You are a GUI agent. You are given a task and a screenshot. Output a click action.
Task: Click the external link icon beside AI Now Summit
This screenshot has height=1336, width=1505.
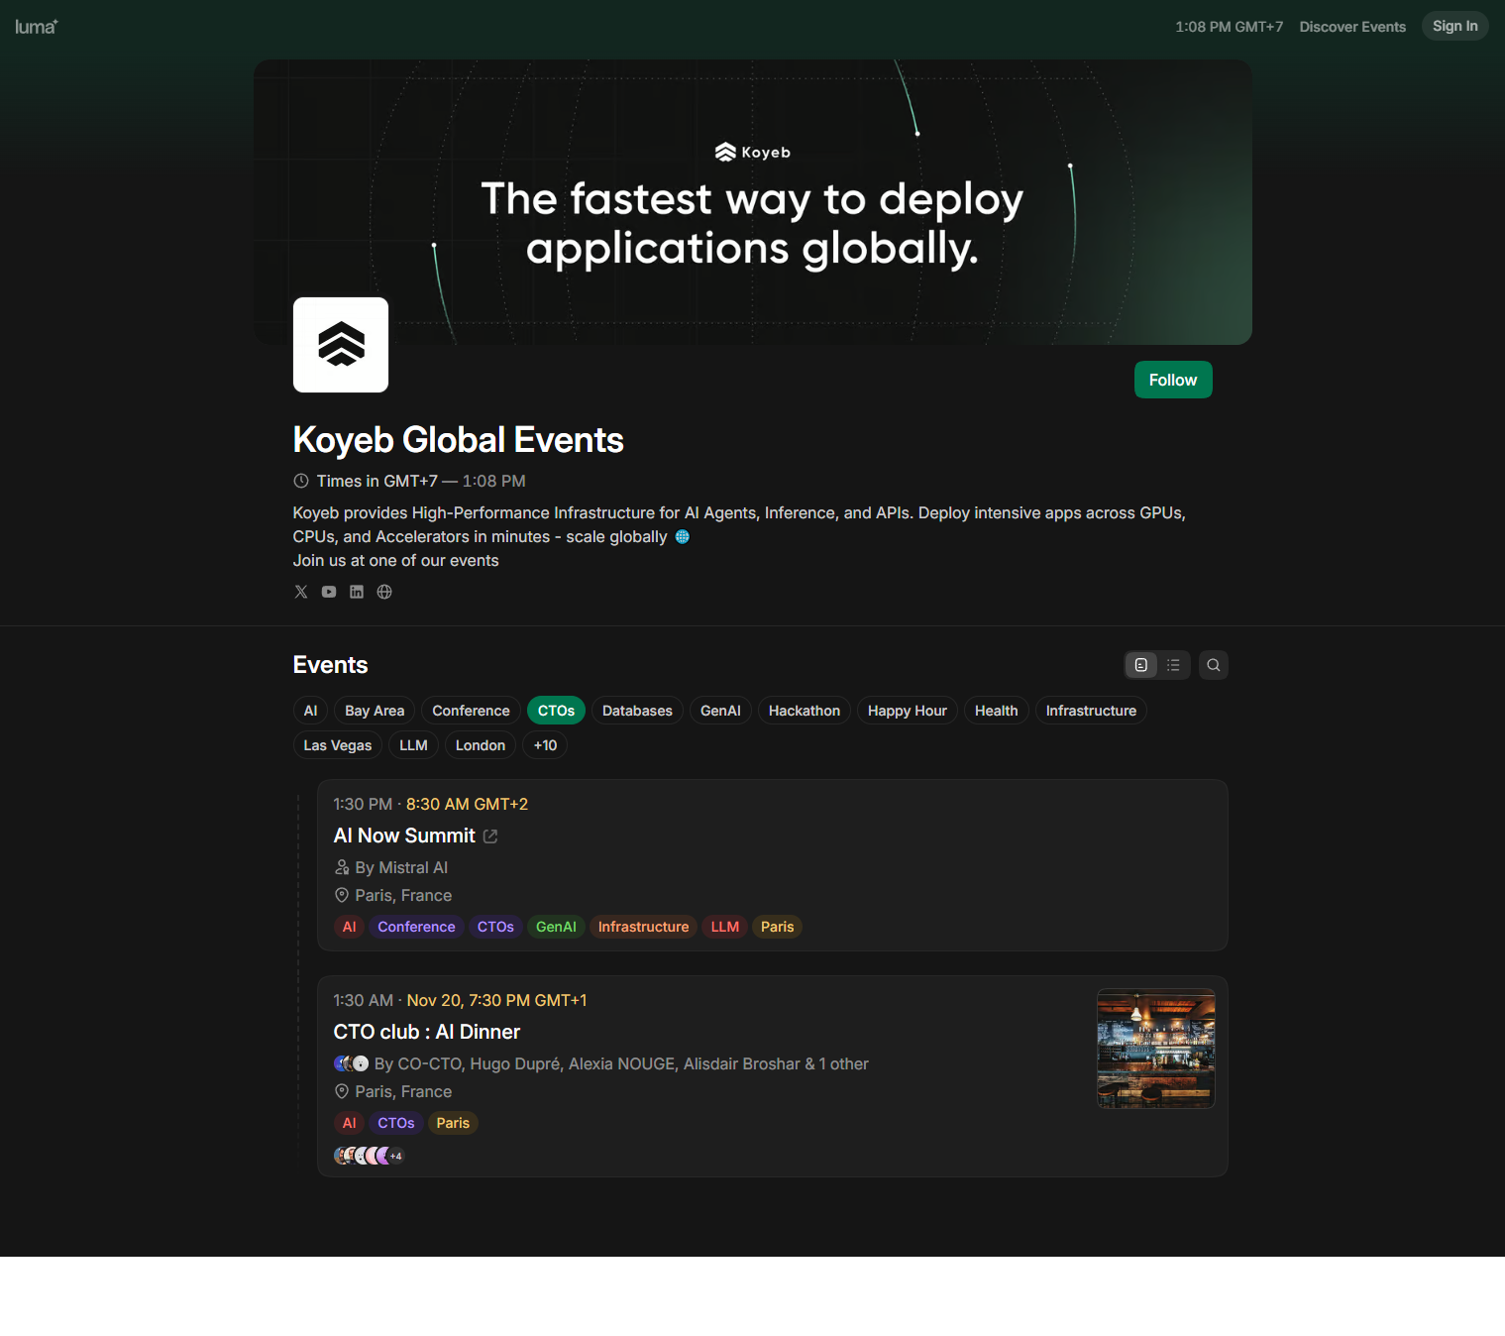490,836
